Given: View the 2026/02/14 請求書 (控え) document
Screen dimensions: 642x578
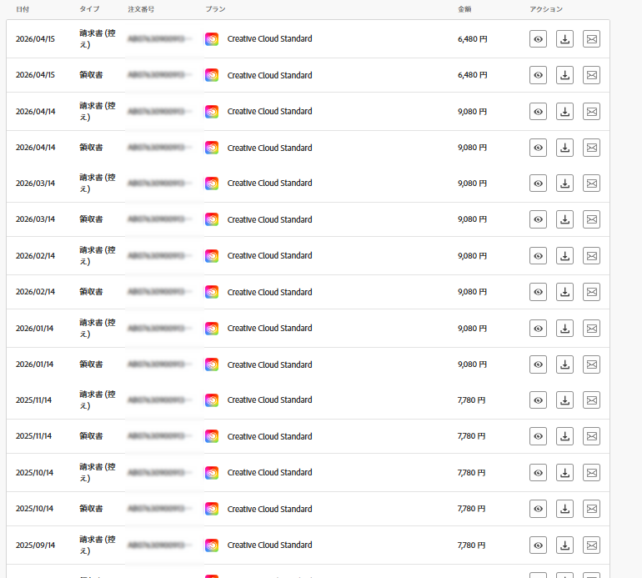Looking at the screenshot, I should pos(538,255).
